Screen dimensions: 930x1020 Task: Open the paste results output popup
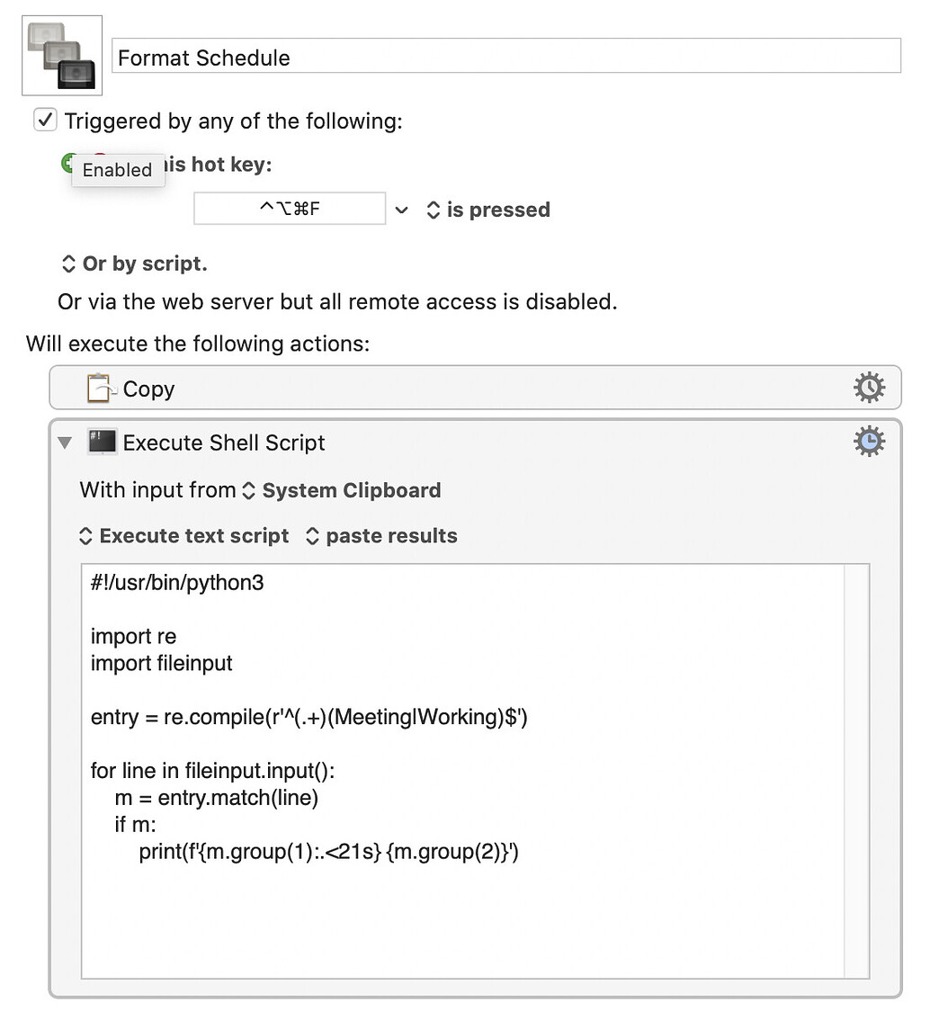381,535
